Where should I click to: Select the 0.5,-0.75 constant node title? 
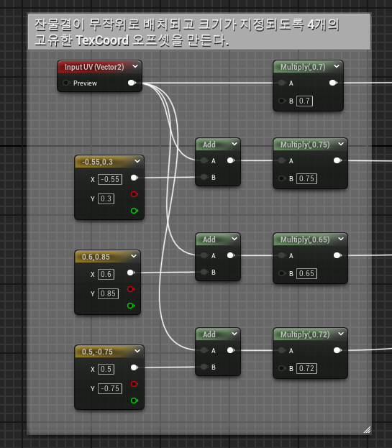[x=97, y=352]
